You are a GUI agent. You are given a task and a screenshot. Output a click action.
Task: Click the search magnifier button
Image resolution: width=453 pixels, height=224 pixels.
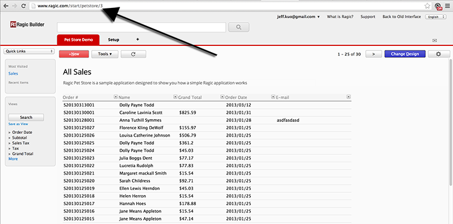tap(238, 27)
